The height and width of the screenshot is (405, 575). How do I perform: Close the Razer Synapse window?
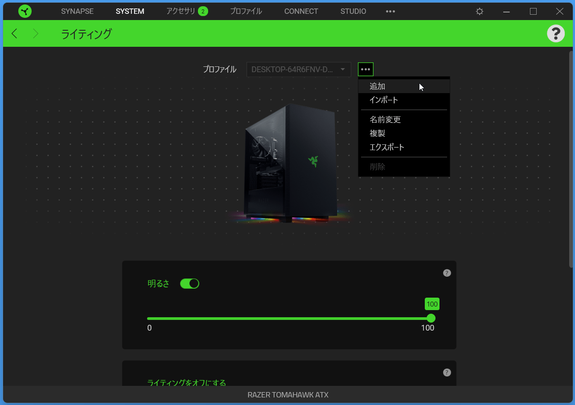(560, 12)
